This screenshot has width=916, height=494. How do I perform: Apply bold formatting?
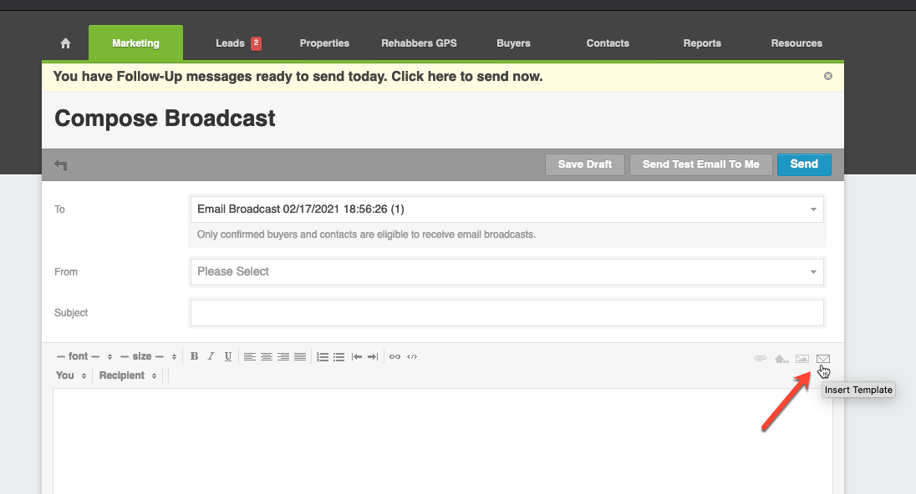(195, 356)
